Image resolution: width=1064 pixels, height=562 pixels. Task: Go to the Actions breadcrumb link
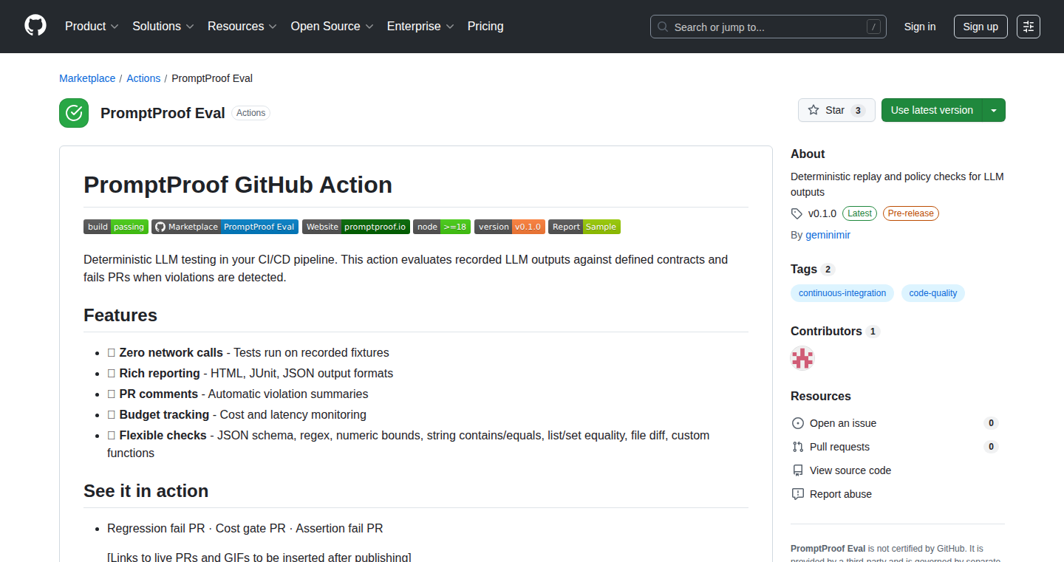tap(143, 78)
